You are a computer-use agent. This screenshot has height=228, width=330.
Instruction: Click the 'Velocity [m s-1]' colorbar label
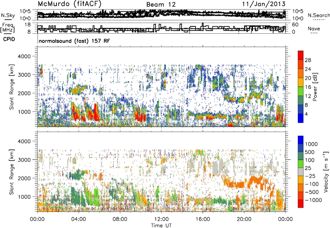[x=326, y=172]
